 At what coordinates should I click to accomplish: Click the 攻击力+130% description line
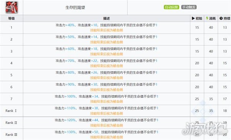106,132
